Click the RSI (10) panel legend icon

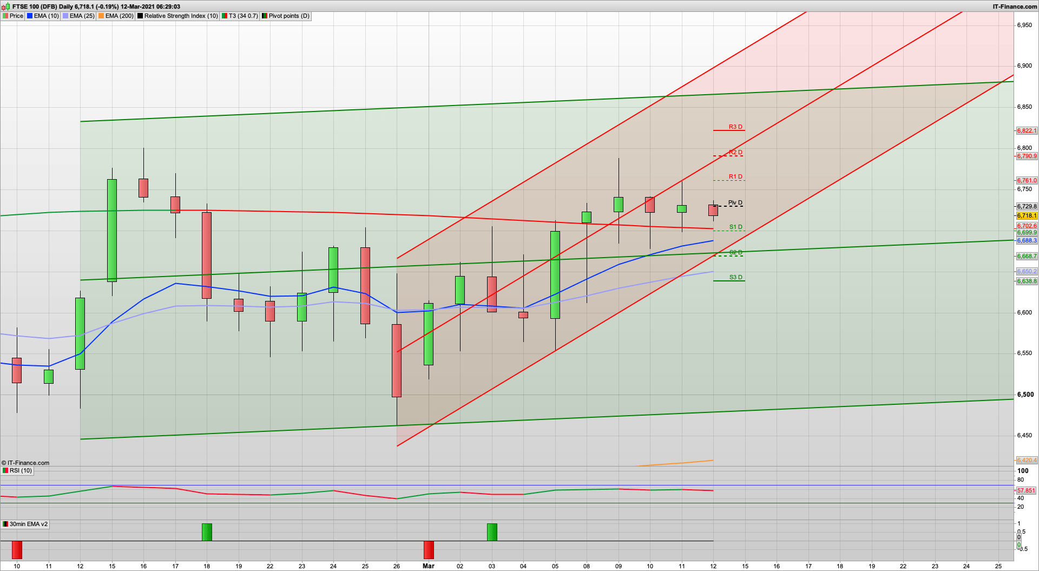coord(4,470)
